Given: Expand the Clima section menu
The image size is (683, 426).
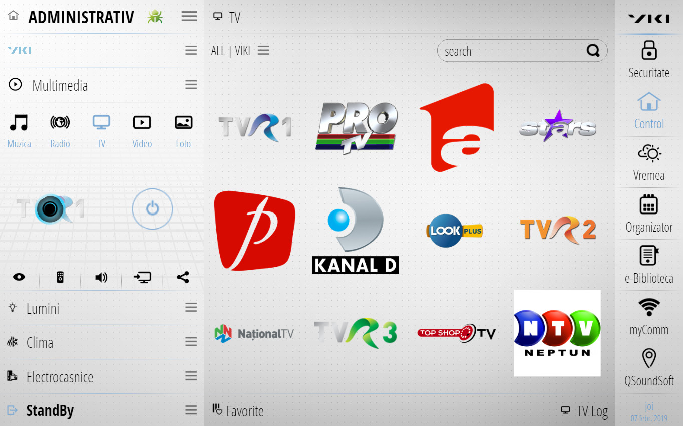Looking at the screenshot, I should coord(191,341).
